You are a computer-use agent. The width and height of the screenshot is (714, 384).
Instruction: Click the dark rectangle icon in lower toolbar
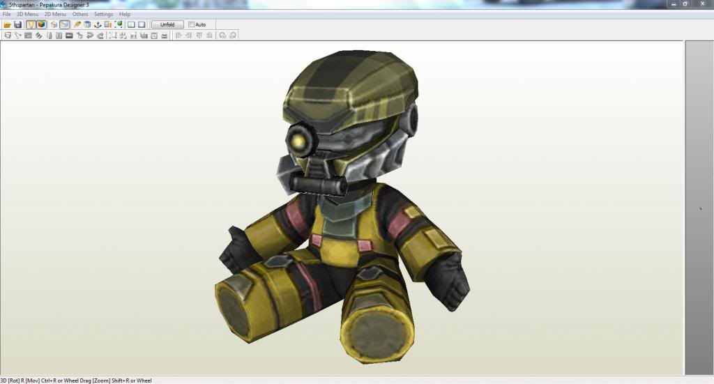69,36
